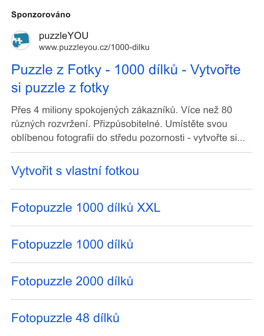
Task: Select the 'Vytvořit s vlastní fotkou' sitelink
Action: (75, 171)
